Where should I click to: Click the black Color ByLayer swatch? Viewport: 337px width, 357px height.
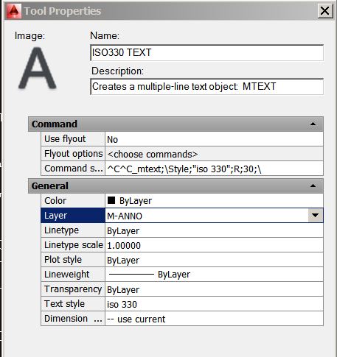coord(111,200)
